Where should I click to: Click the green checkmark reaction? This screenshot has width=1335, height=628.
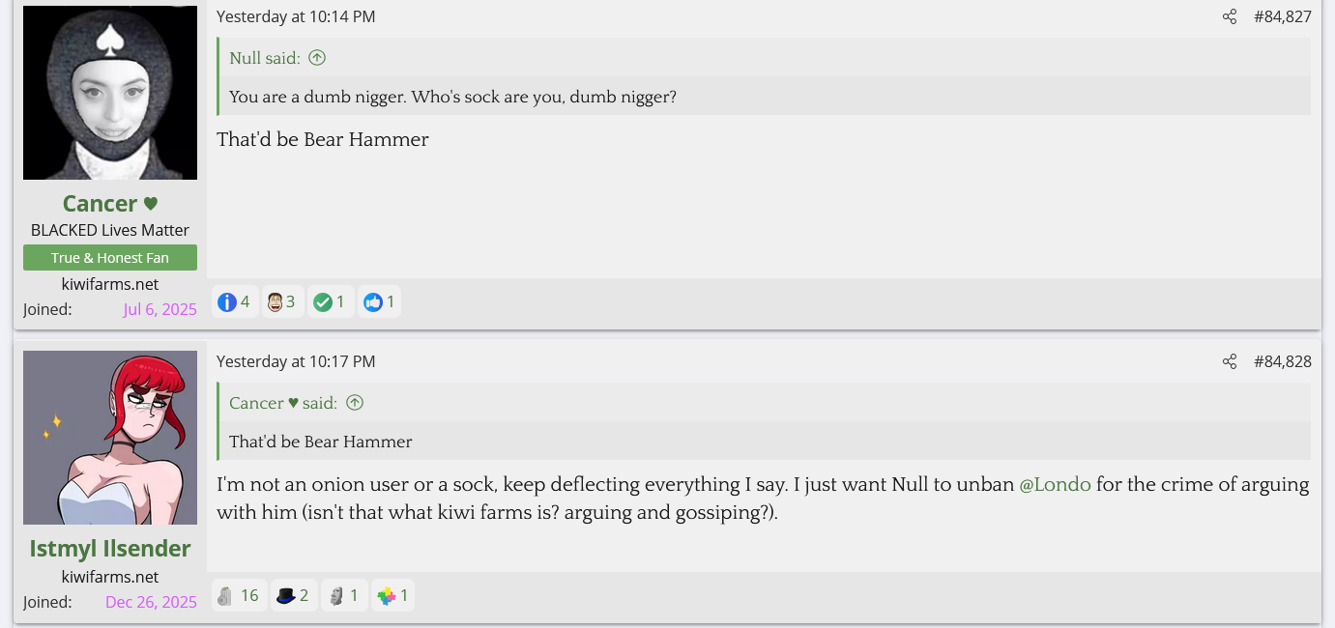point(323,302)
